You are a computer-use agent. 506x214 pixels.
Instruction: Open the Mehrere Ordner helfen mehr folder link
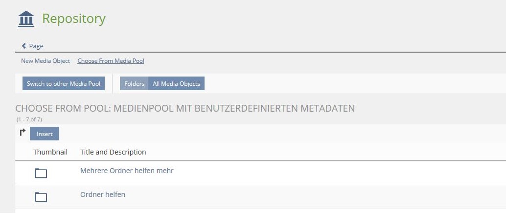127,171
